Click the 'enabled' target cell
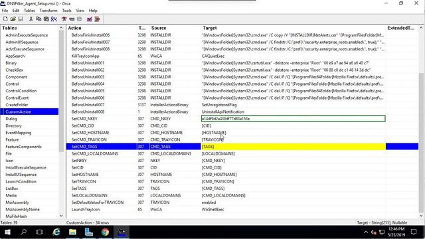This screenshot has width=425, height=239. point(209,202)
